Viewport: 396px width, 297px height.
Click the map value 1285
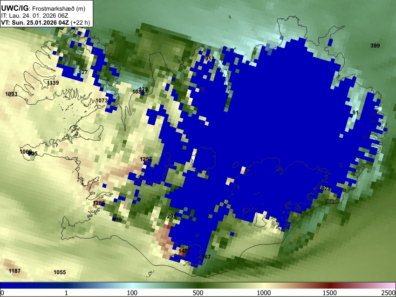pos(99,203)
